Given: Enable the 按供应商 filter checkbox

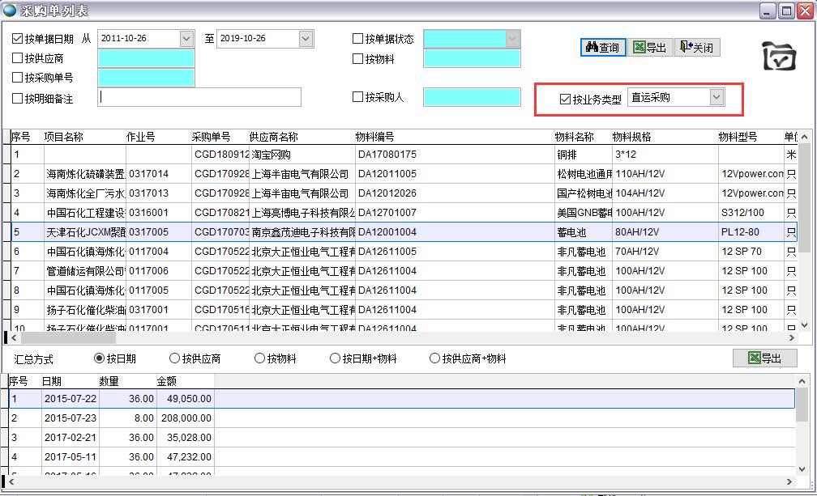Looking at the screenshot, I should (18, 58).
